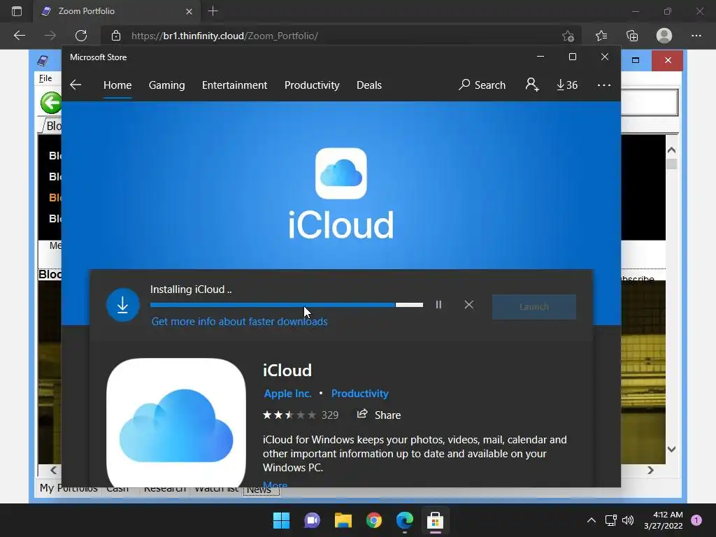Click the blue download status icon
The image size is (716, 537).
(123, 305)
